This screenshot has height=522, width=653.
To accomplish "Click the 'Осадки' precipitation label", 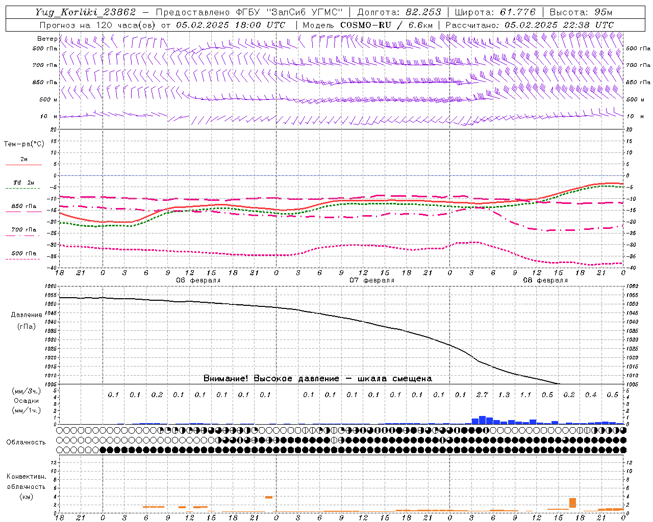I will [x=27, y=401].
